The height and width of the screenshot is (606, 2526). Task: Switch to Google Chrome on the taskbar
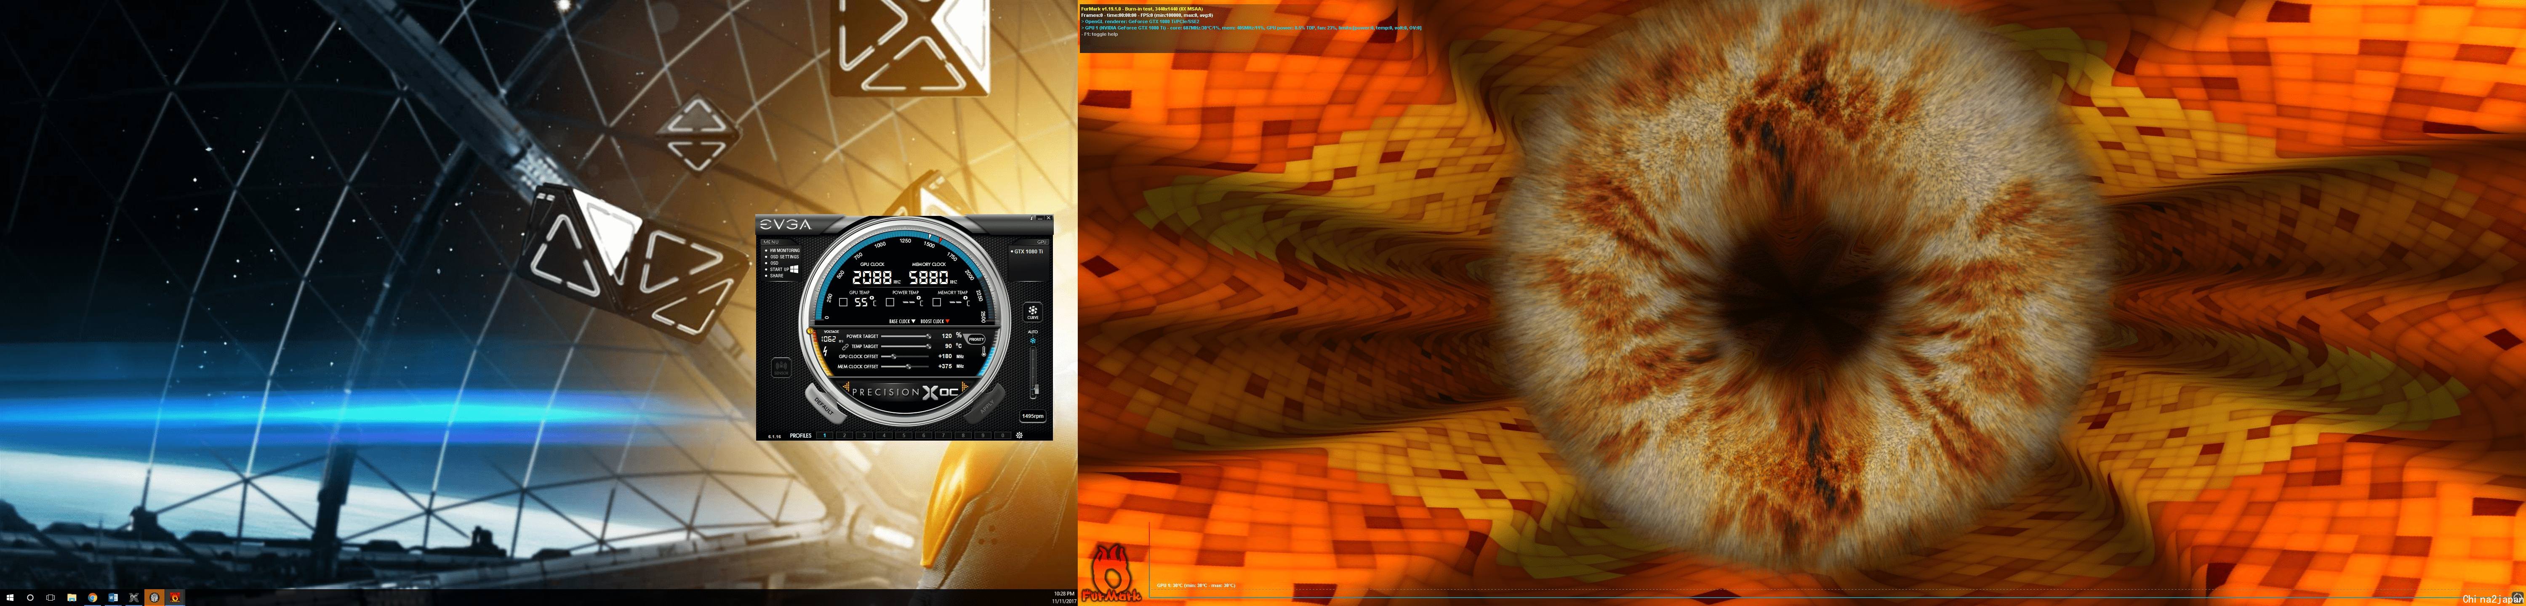pos(93,597)
